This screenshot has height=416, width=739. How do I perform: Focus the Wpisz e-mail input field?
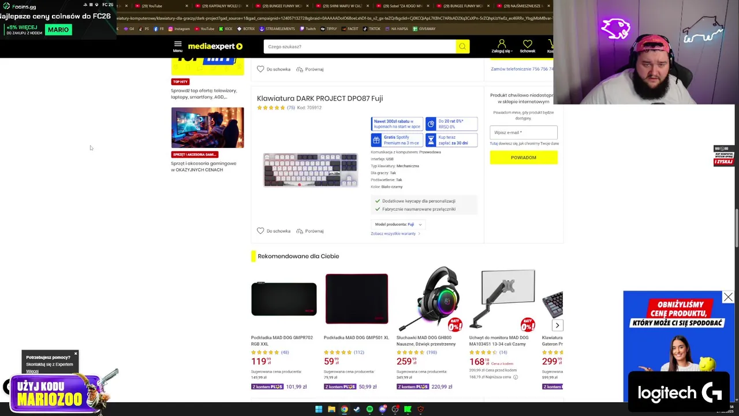coord(524,132)
